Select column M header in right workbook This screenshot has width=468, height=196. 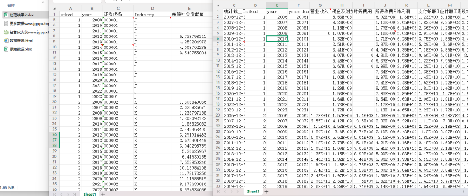(x=450, y=5)
